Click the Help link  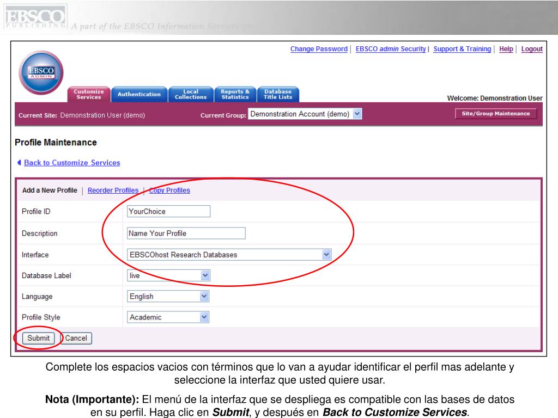pyautogui.click(x=506, y=49)
